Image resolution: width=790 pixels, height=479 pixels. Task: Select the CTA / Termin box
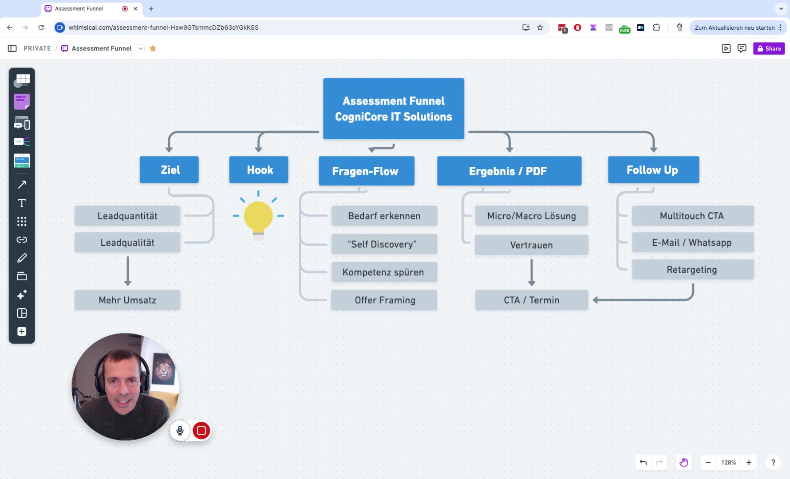(x=532, y=300)
